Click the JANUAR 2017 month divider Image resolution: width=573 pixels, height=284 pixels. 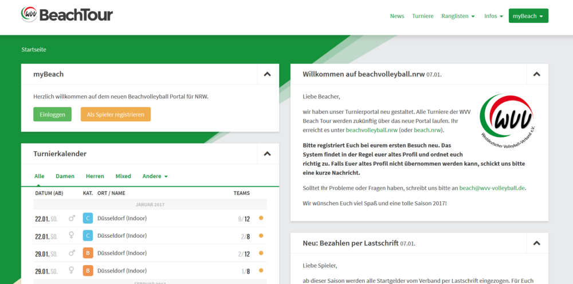tap(150, 205)
